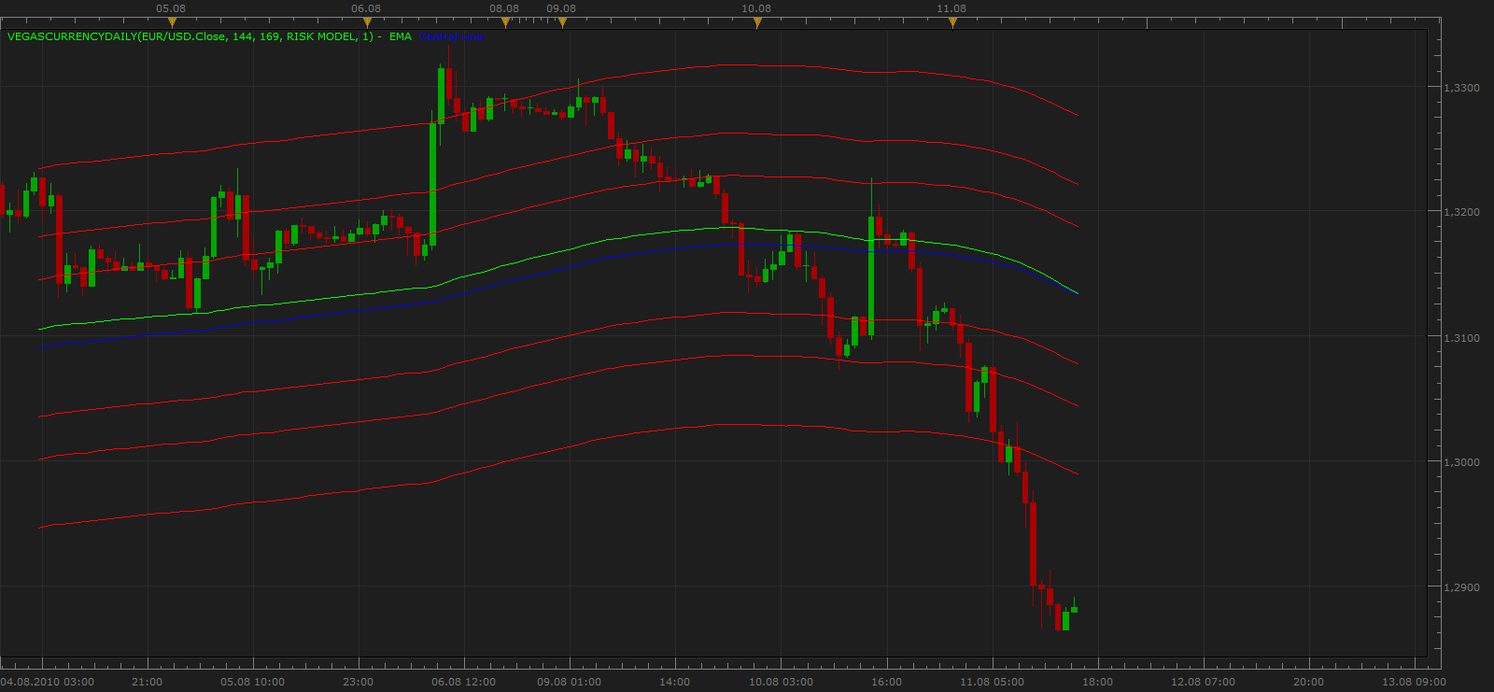Viewport: 1494px width, 692px height.
Task: Click the blue Central Line legend label
Action: tap(452, 36)
